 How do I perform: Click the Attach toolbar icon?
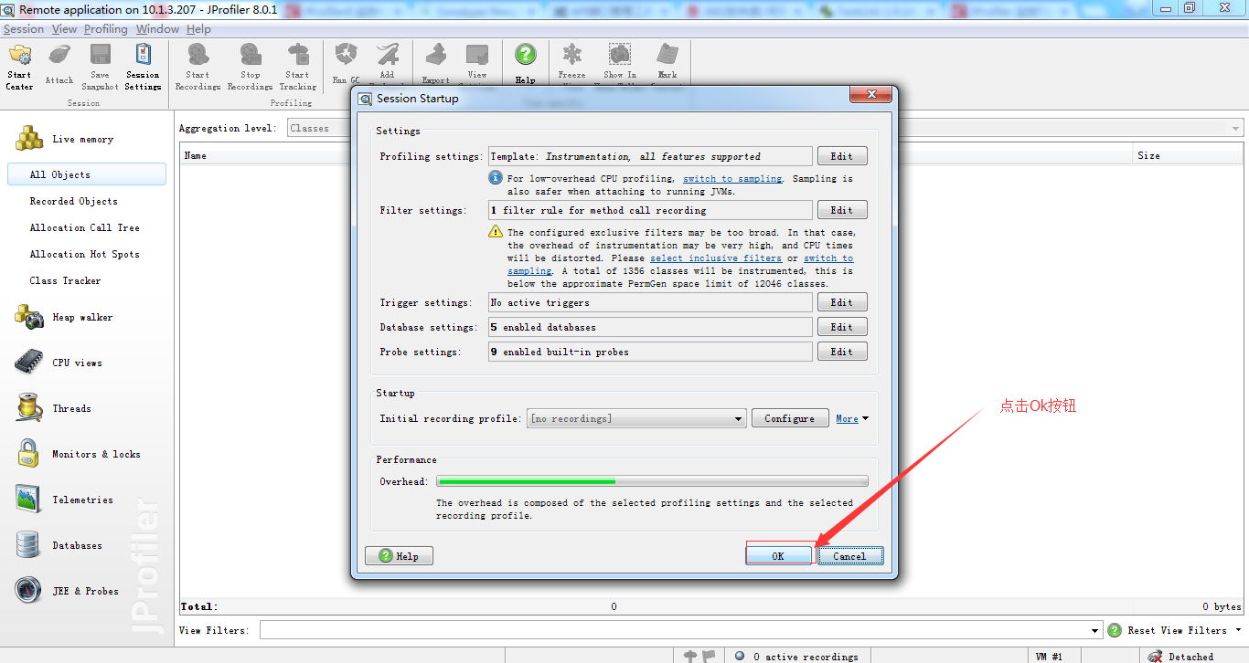(x=59, y=66)
